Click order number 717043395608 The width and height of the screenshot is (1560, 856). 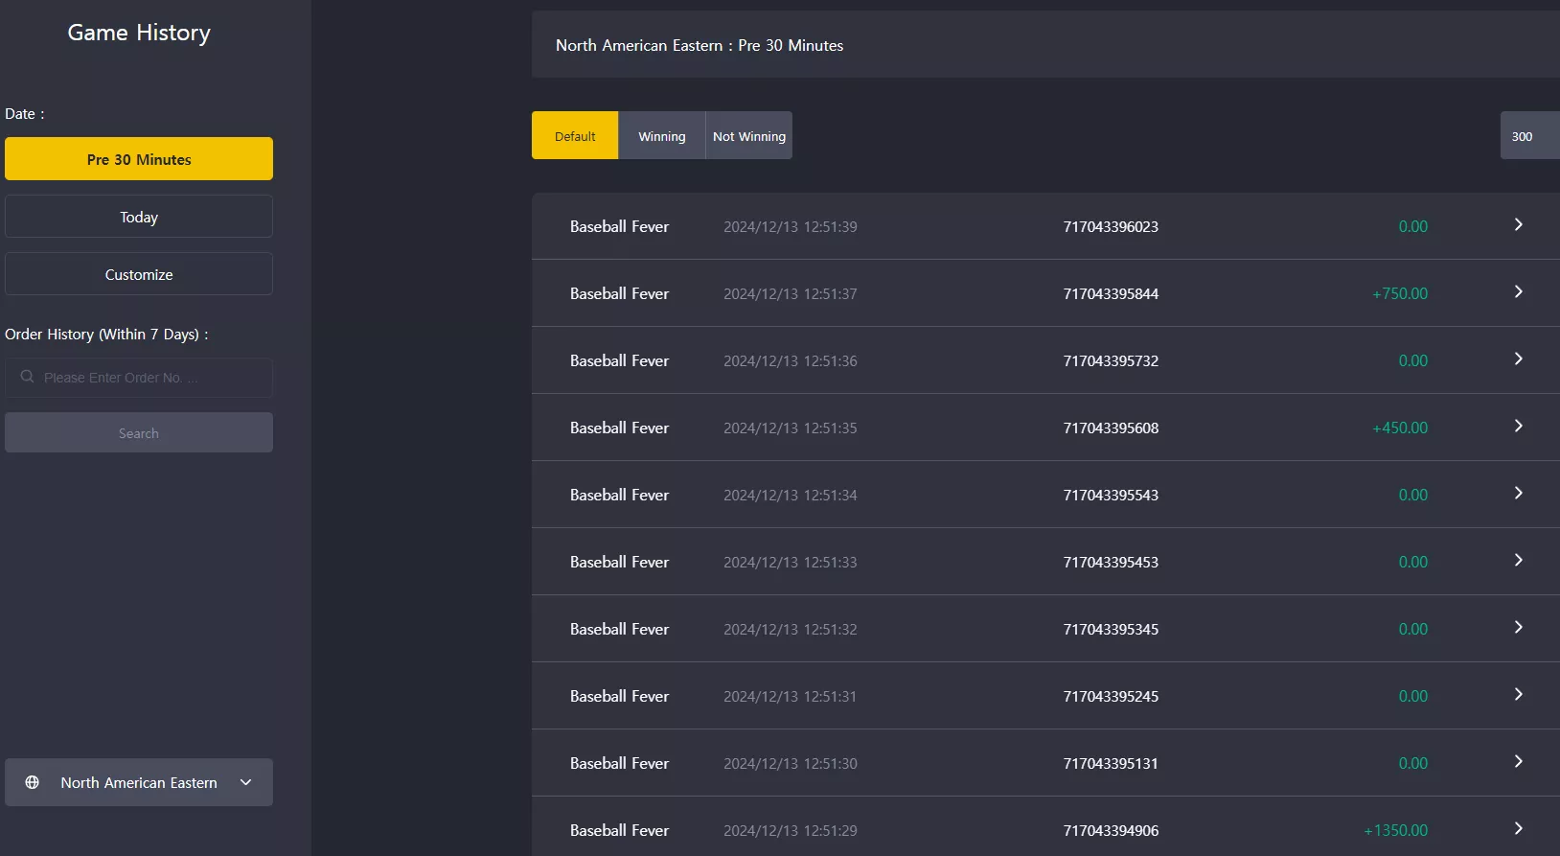[1111, 428]
